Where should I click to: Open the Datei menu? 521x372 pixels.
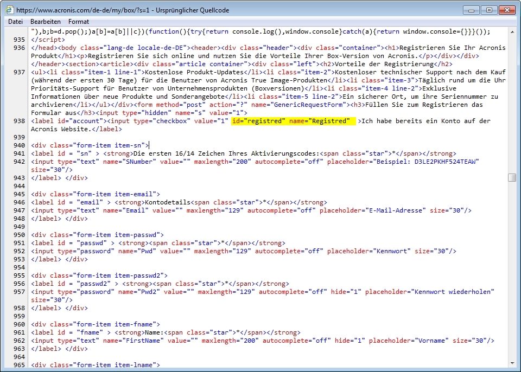point(15,22)
